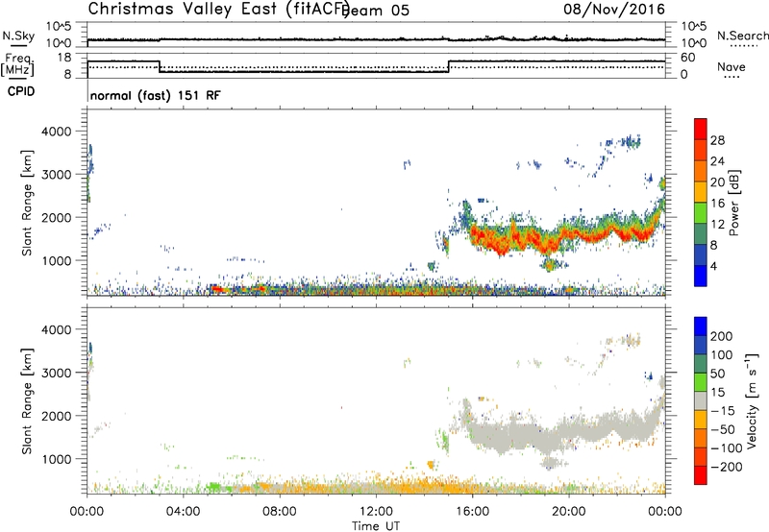Click the '08:00' time tick label
The width and height of the screenshot is (769, 532).
[280, 512]
